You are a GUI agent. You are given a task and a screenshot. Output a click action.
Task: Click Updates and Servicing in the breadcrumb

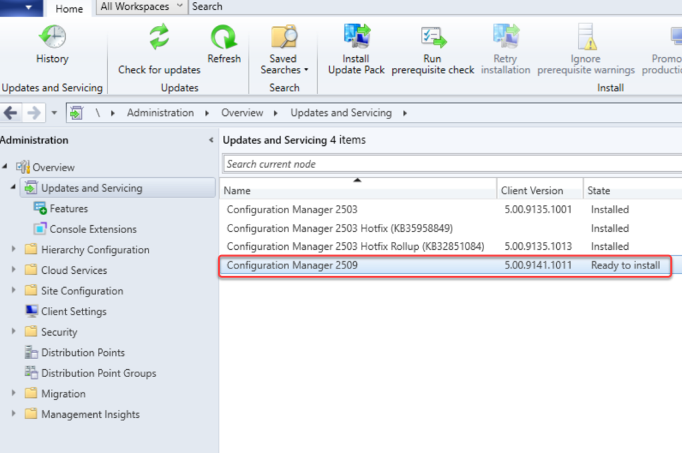[341, 113]
